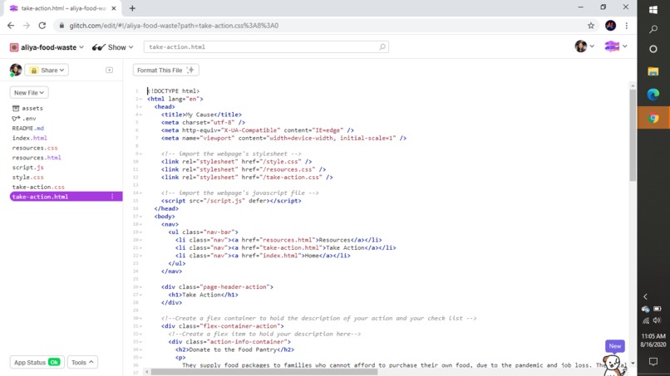This screenshot has width=670, height=376.
Task: Click the user avatar in the sidebar
Action: [16, 70]
